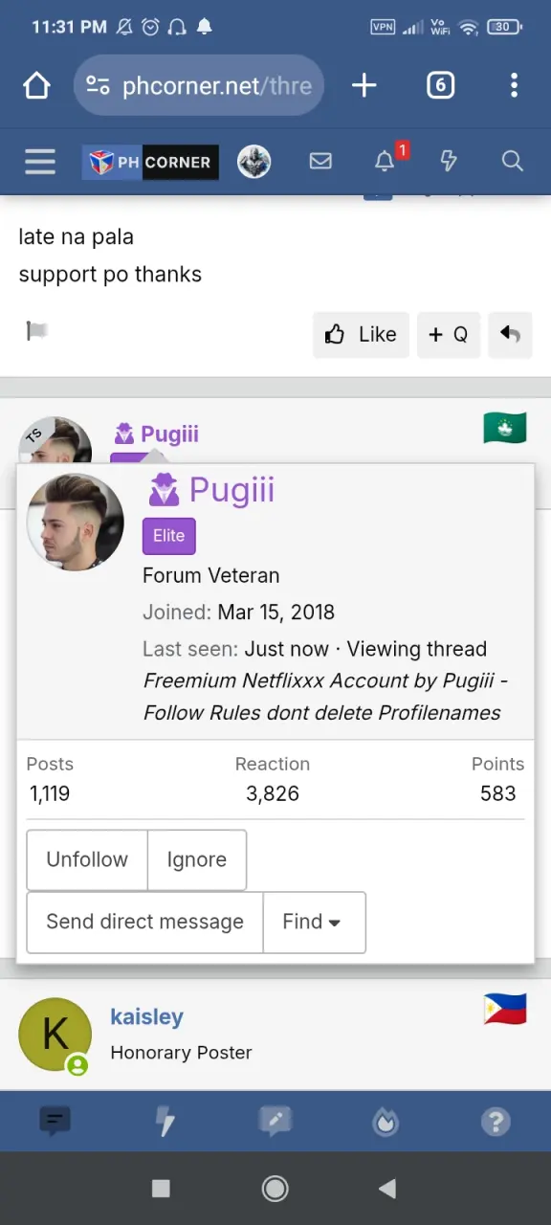Tap the PH Corner logo
This screenshot has height=1225, width=551.
[x=150, y=162]
